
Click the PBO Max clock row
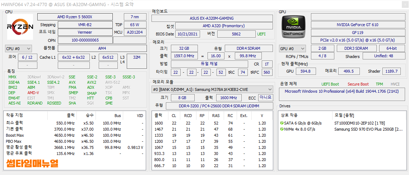[x=75, y=141]
